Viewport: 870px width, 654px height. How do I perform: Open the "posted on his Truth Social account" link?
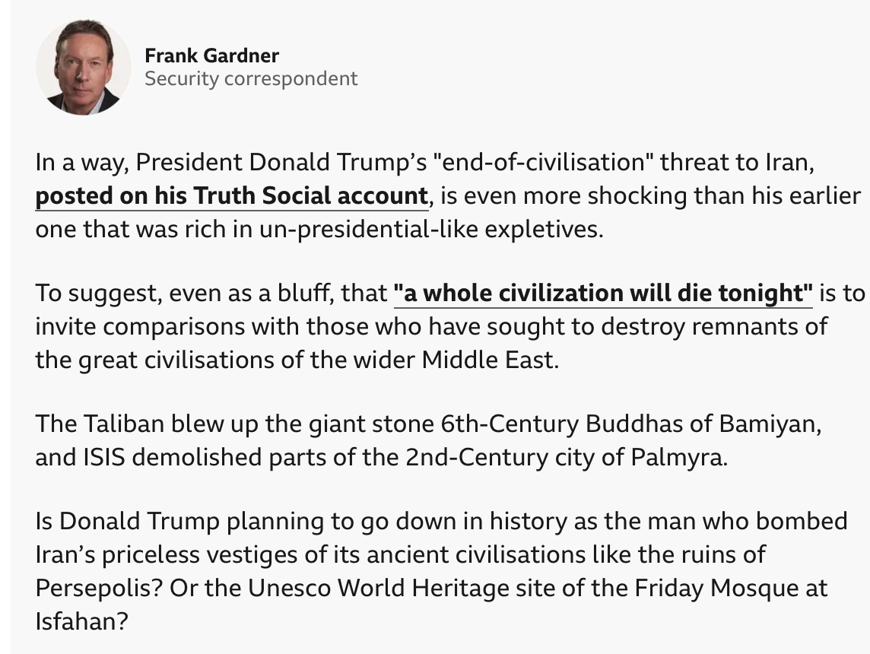pos(232,196)
